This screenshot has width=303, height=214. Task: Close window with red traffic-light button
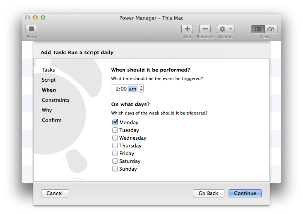point(28,18)
